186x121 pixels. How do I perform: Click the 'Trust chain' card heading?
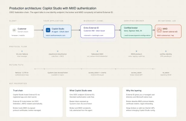[x=18, y=90]
